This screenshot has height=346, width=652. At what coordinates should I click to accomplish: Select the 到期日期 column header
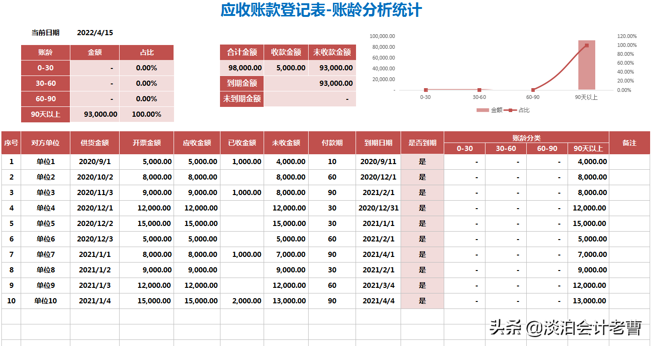pyautogui.click(x=378, y=143)
